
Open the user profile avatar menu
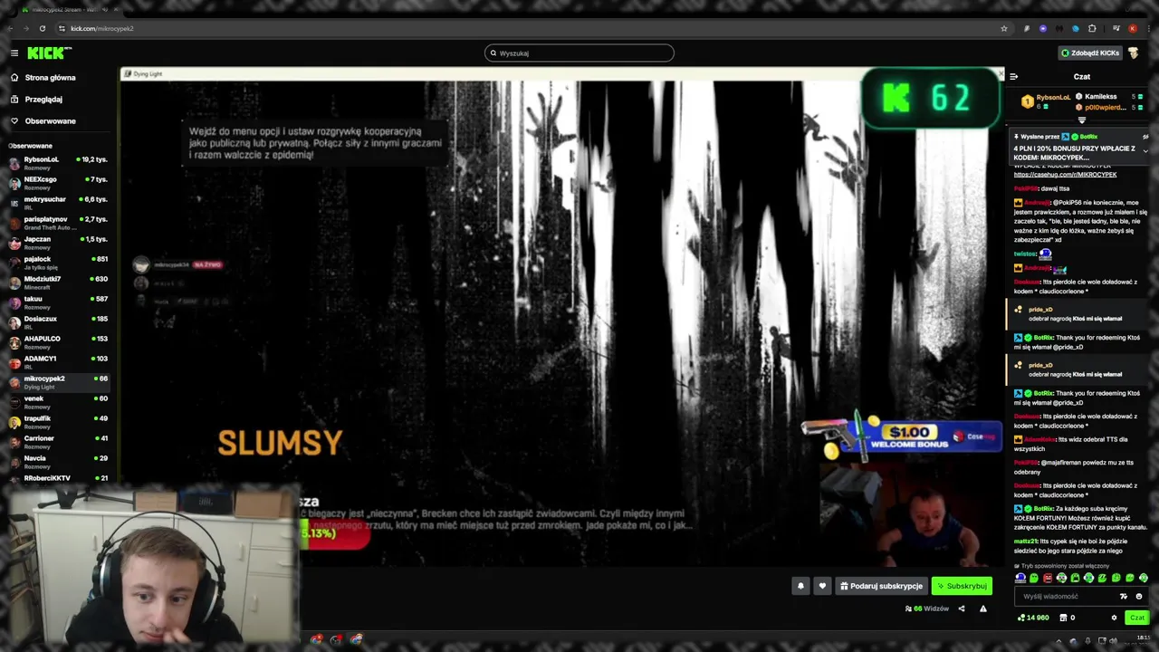point(1134,53)
